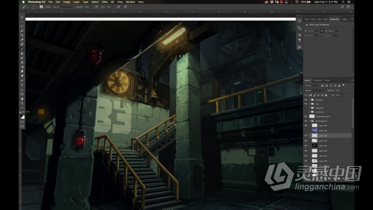Open the Paragraph panel icon in dock
The width and height of the screenshot is (373, 210).
[299, 40]
